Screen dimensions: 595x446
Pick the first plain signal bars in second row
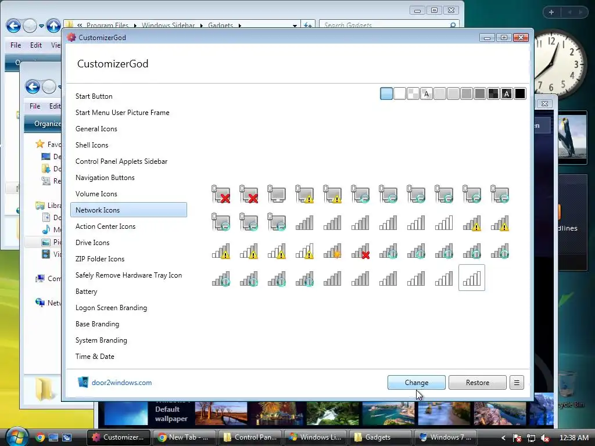click(x=304, y=222)
